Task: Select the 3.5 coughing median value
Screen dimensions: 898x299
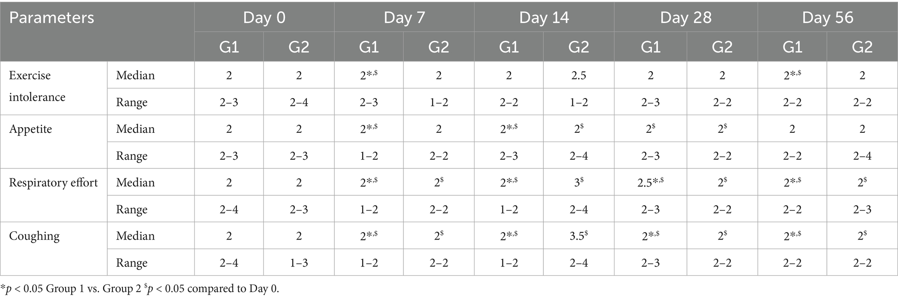Action: click(578, 236)
